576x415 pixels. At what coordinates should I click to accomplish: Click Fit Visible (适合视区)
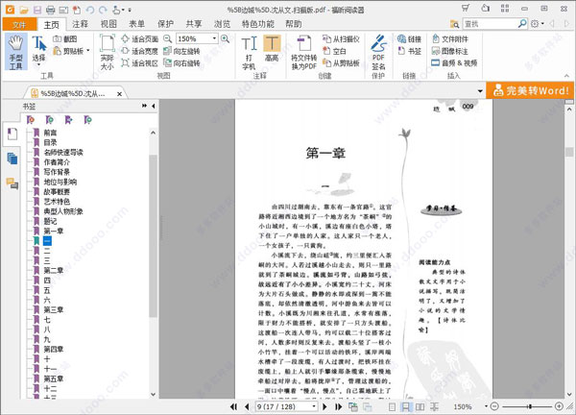coord(139,63)
